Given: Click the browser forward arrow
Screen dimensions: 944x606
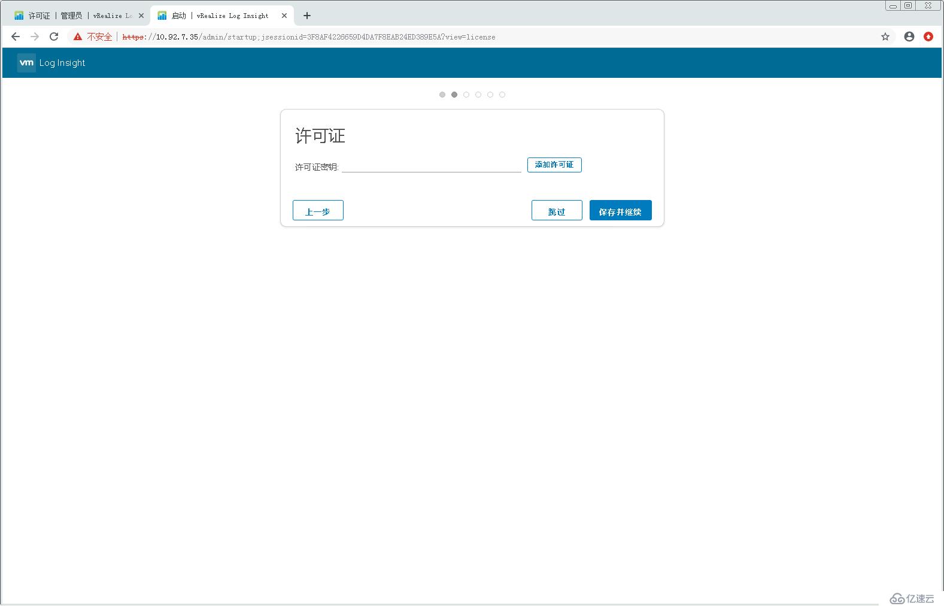Looking at the screenshot, I should pyautogui.click(x=35, y=37).
